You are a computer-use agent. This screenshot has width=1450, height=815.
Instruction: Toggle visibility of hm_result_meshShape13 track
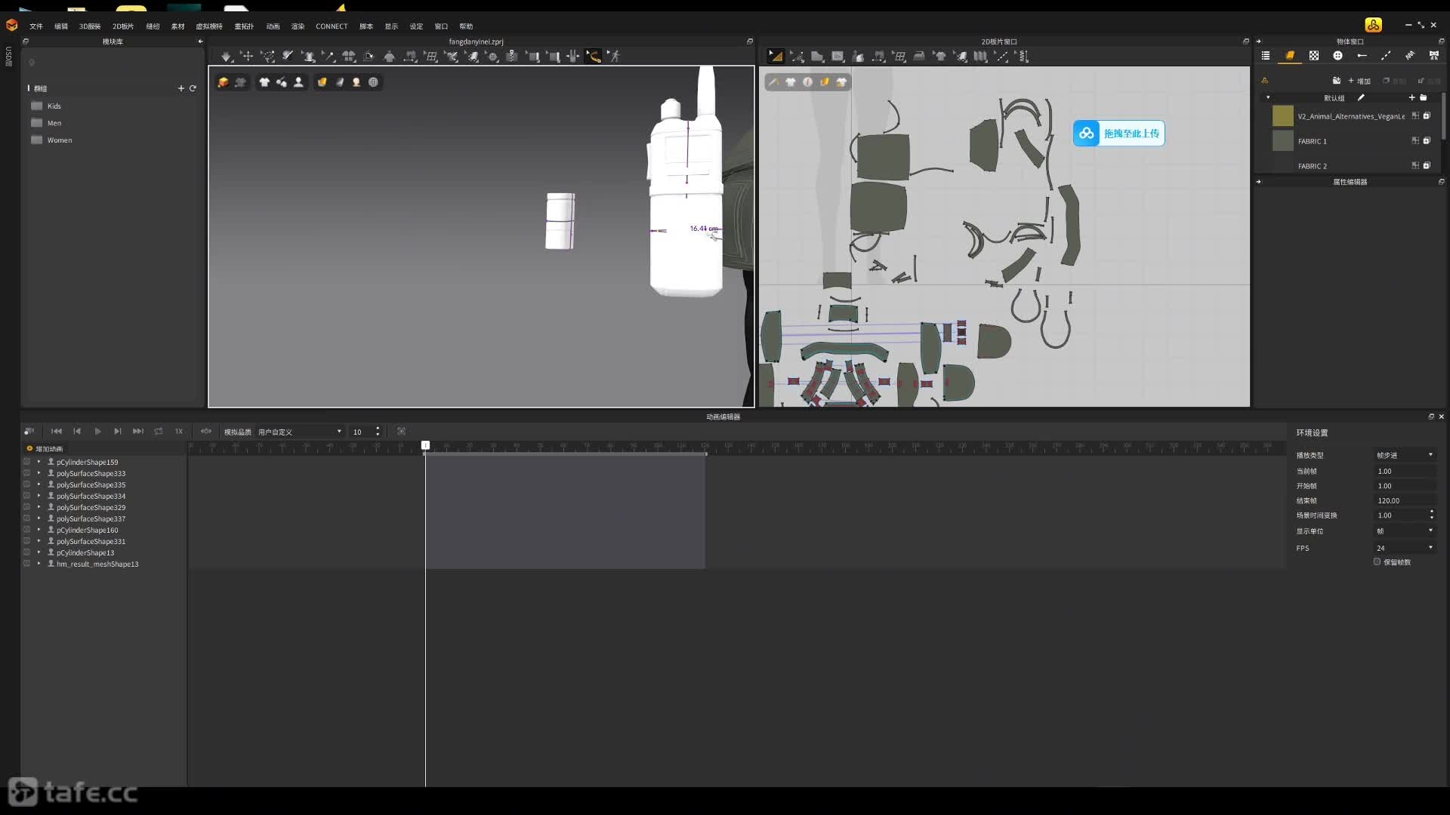26,564
